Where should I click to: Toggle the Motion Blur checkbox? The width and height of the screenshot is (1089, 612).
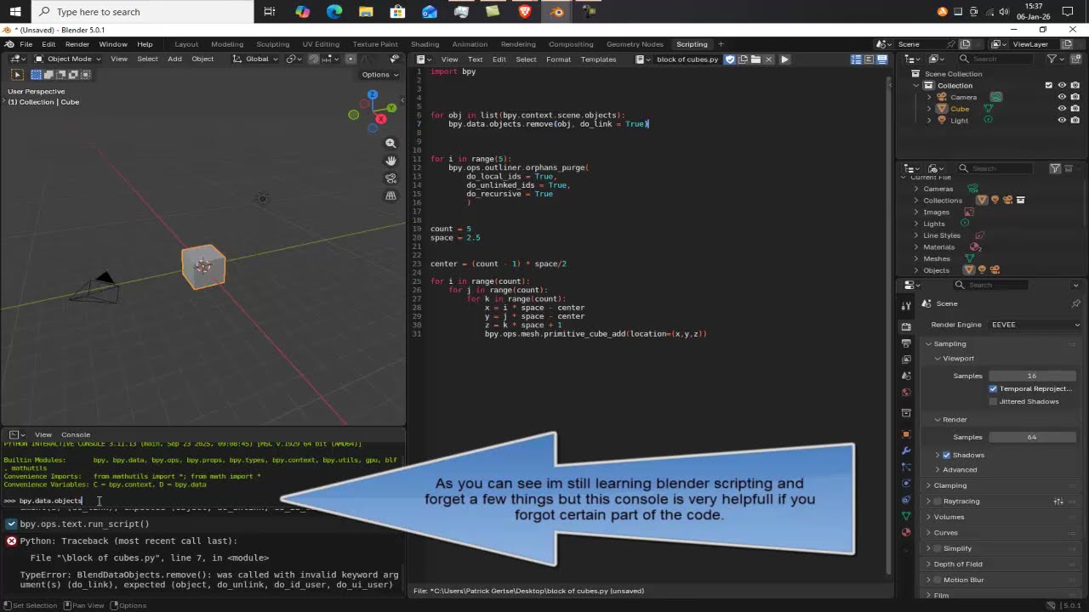tap(937, 580)
